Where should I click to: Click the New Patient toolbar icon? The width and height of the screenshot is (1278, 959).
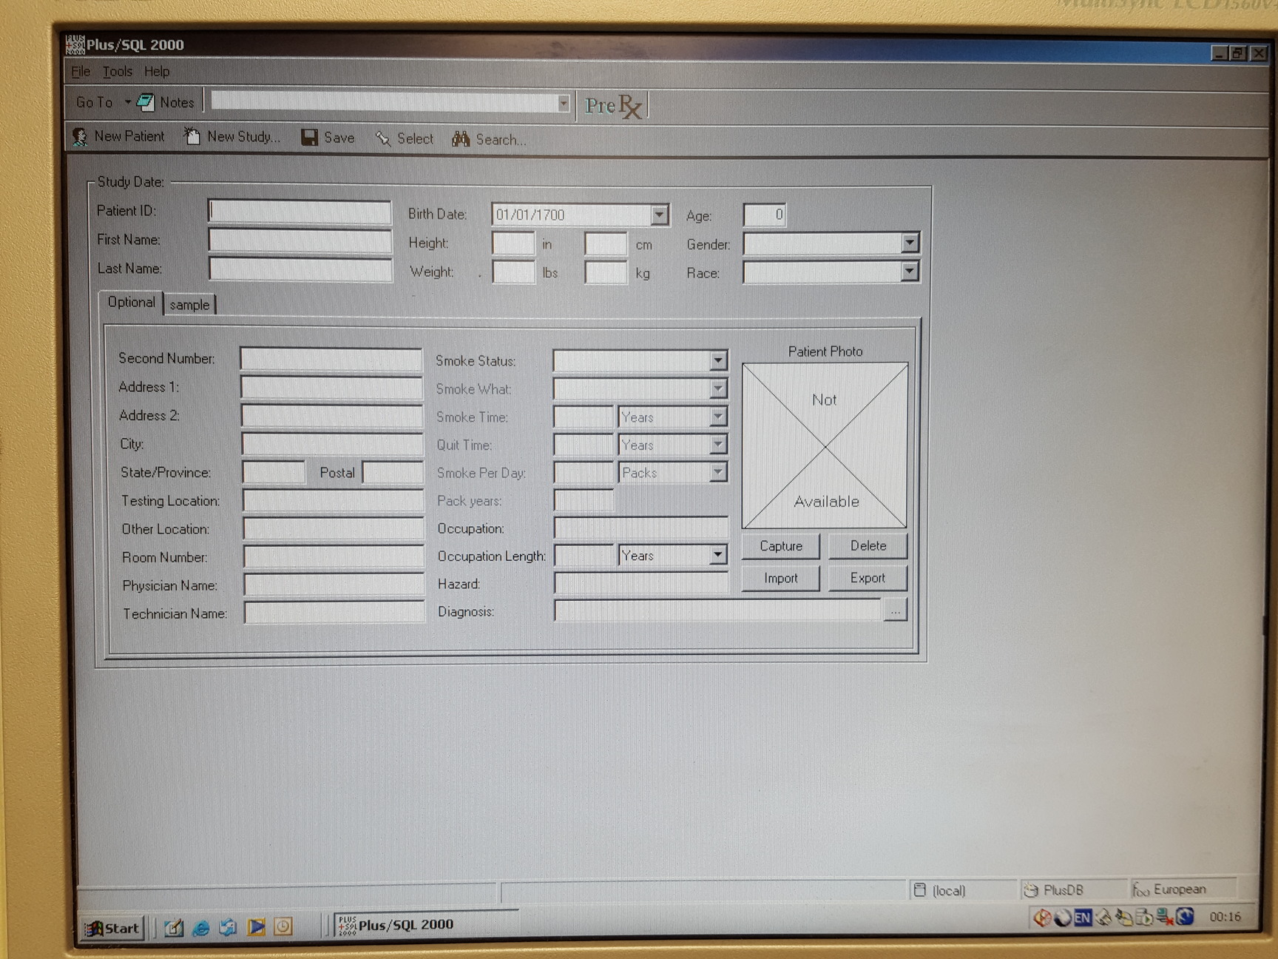80,137
